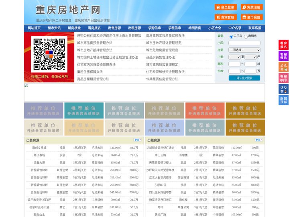Select the 出租房 radio button

pos(246,37)
